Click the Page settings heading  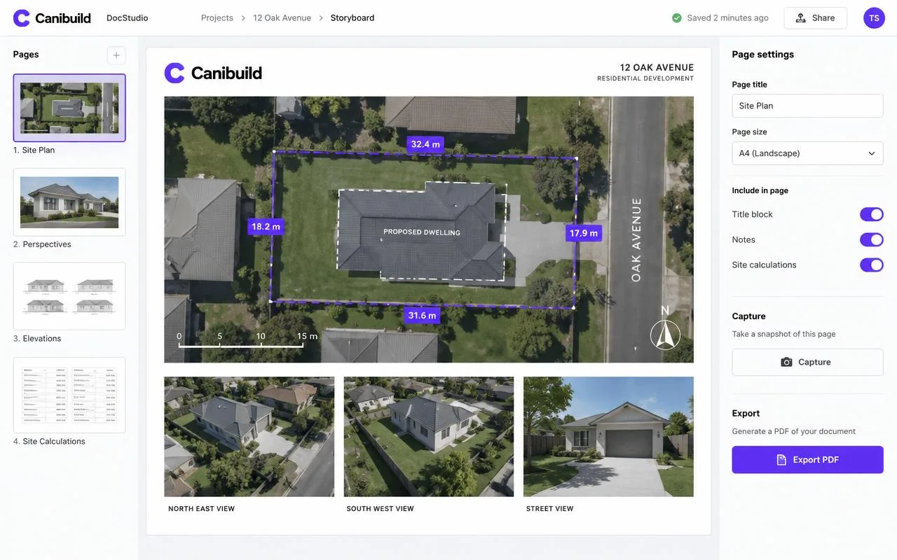pos(763,55)
